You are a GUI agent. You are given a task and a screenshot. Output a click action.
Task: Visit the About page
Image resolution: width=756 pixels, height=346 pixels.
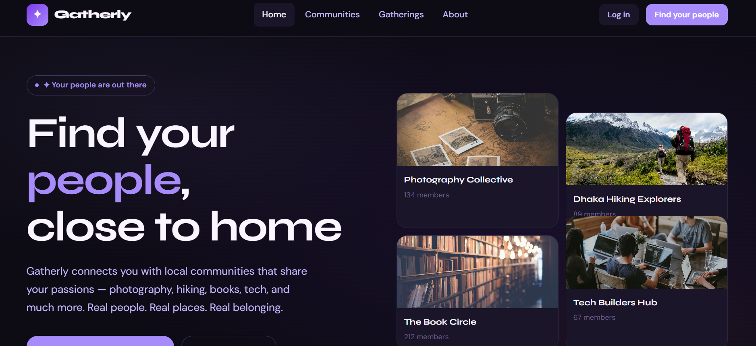tap(455, 15)
